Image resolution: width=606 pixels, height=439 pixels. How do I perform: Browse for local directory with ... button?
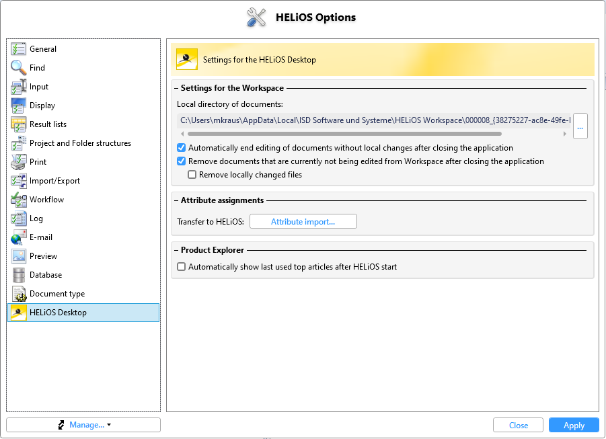(x=580, y=126)
